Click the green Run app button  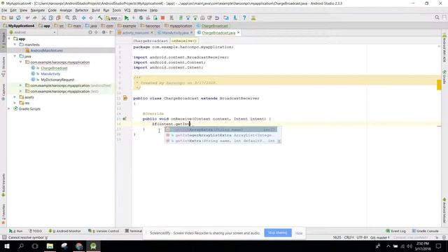tap(127, 17)
